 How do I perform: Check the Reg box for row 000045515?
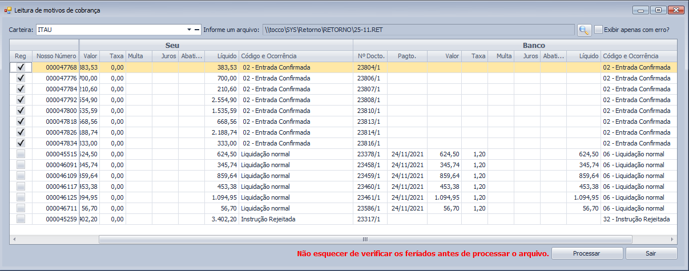click(21, 154)
